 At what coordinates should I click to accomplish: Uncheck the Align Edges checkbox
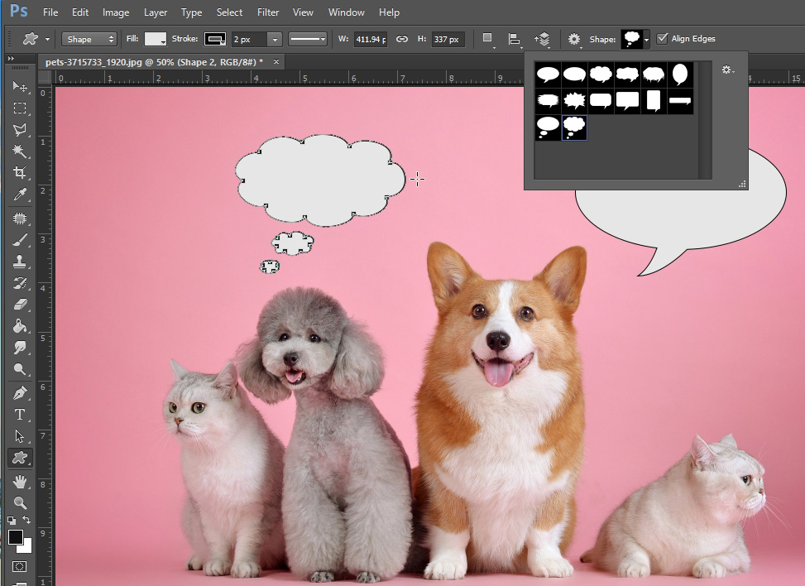tap(662, 39)
